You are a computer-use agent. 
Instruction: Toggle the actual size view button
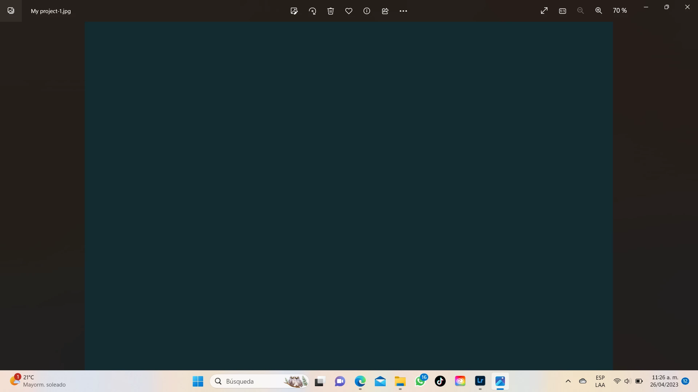(x=562, y=11)
